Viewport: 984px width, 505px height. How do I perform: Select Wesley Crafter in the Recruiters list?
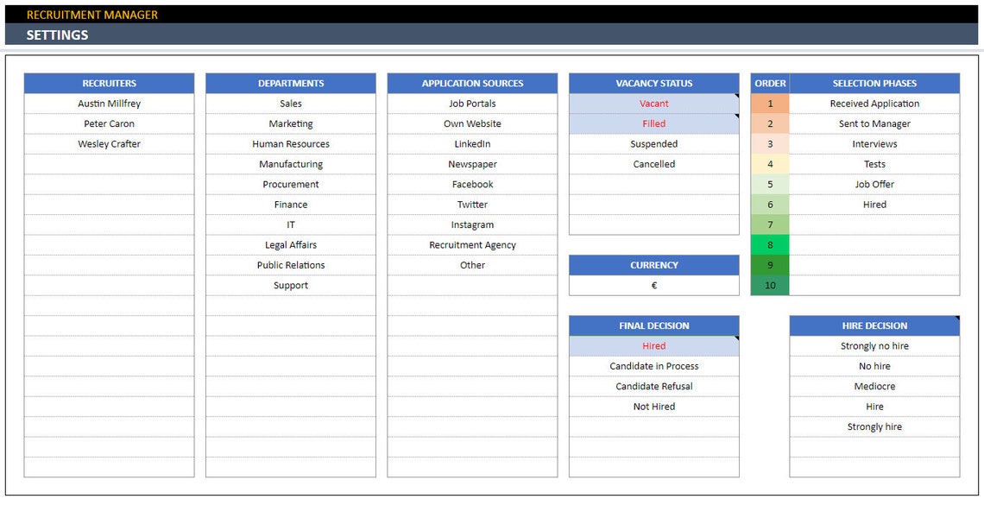pos(110,143)
